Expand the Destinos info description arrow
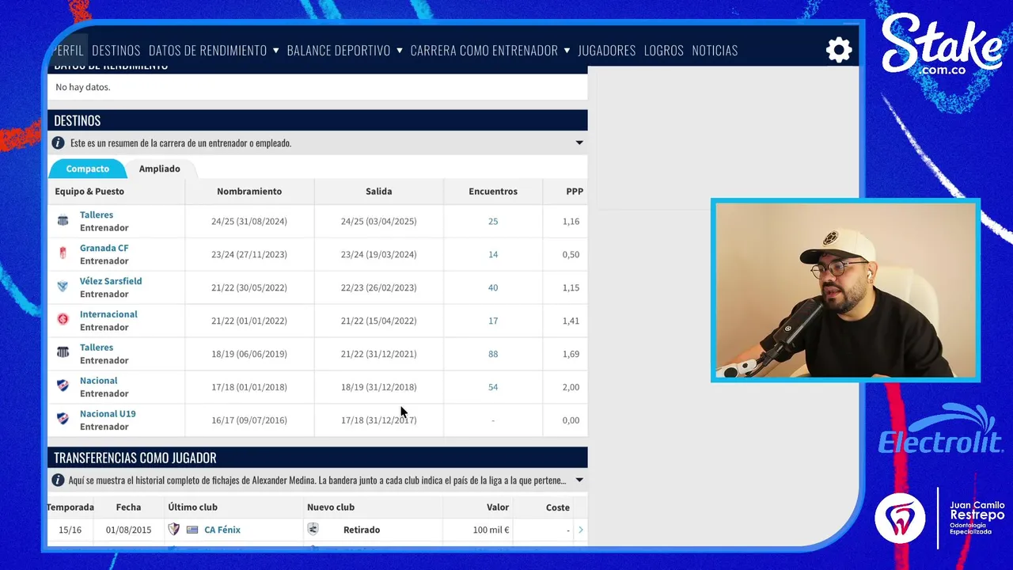This screenshot has height=570, width=1013. pyautogui.click(x=579, y=143)
